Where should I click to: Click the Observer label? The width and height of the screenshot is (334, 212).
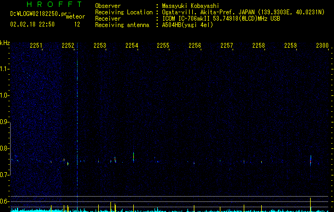coord(108,6)
